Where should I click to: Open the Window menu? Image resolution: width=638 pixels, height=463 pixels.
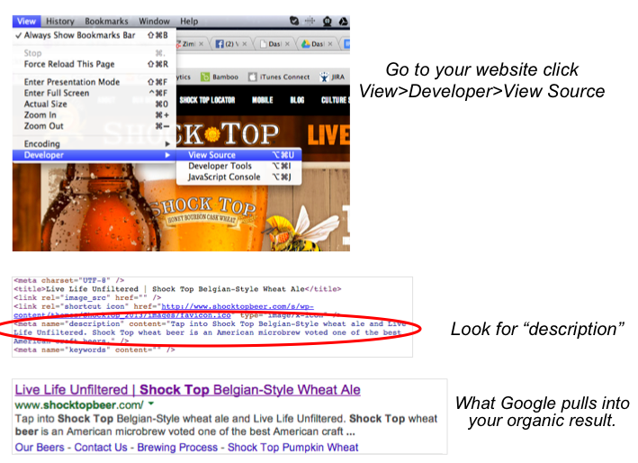click(x=154, y=22)
